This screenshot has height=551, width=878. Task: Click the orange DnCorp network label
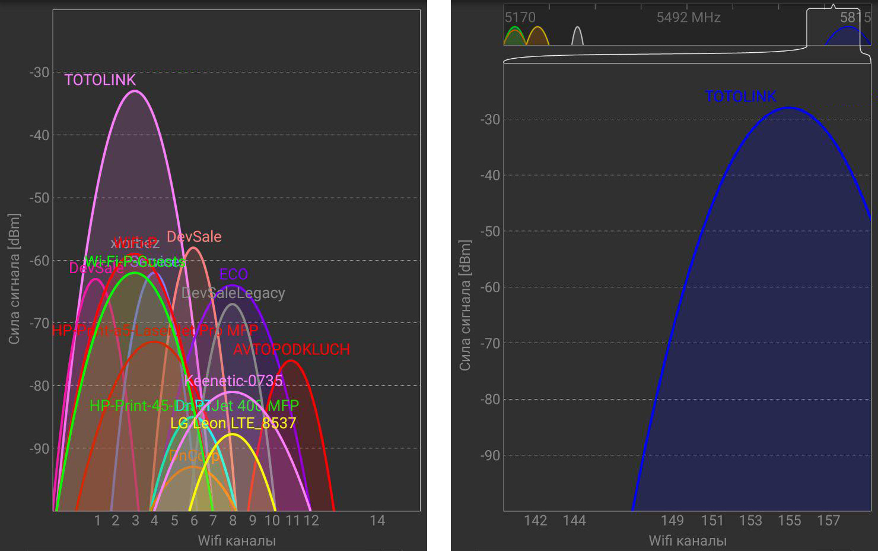tap(194, 455)
